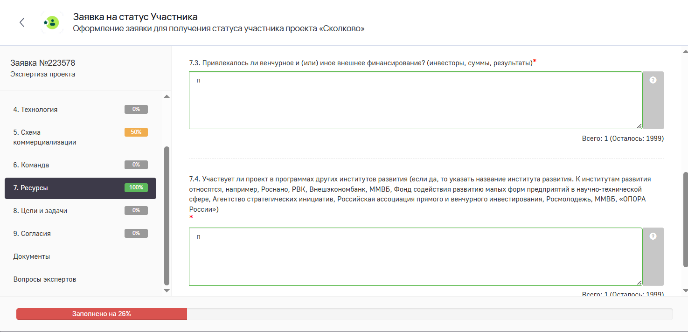Click the 0% badge next to Цели и задачи
This screenshot has height=332, width=688.
[136, 210]
